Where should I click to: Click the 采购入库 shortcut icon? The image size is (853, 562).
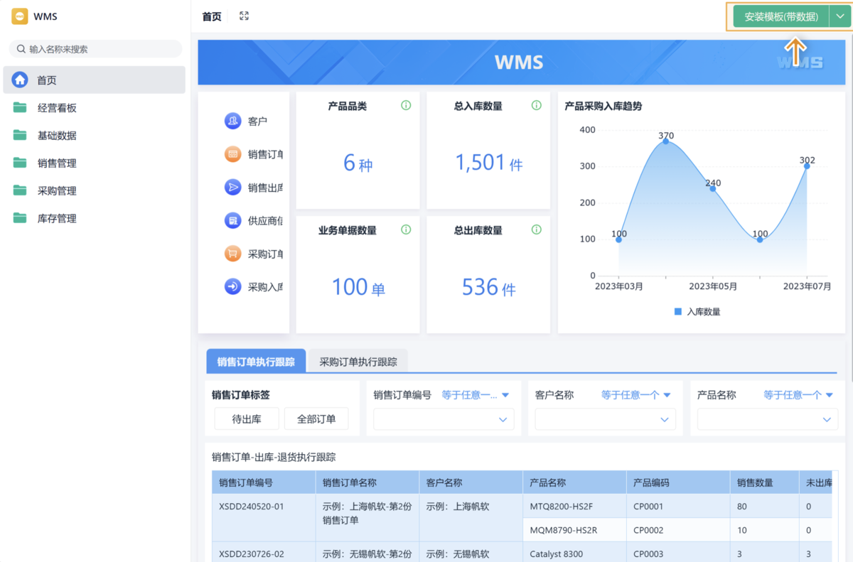[x=232, y=286]
